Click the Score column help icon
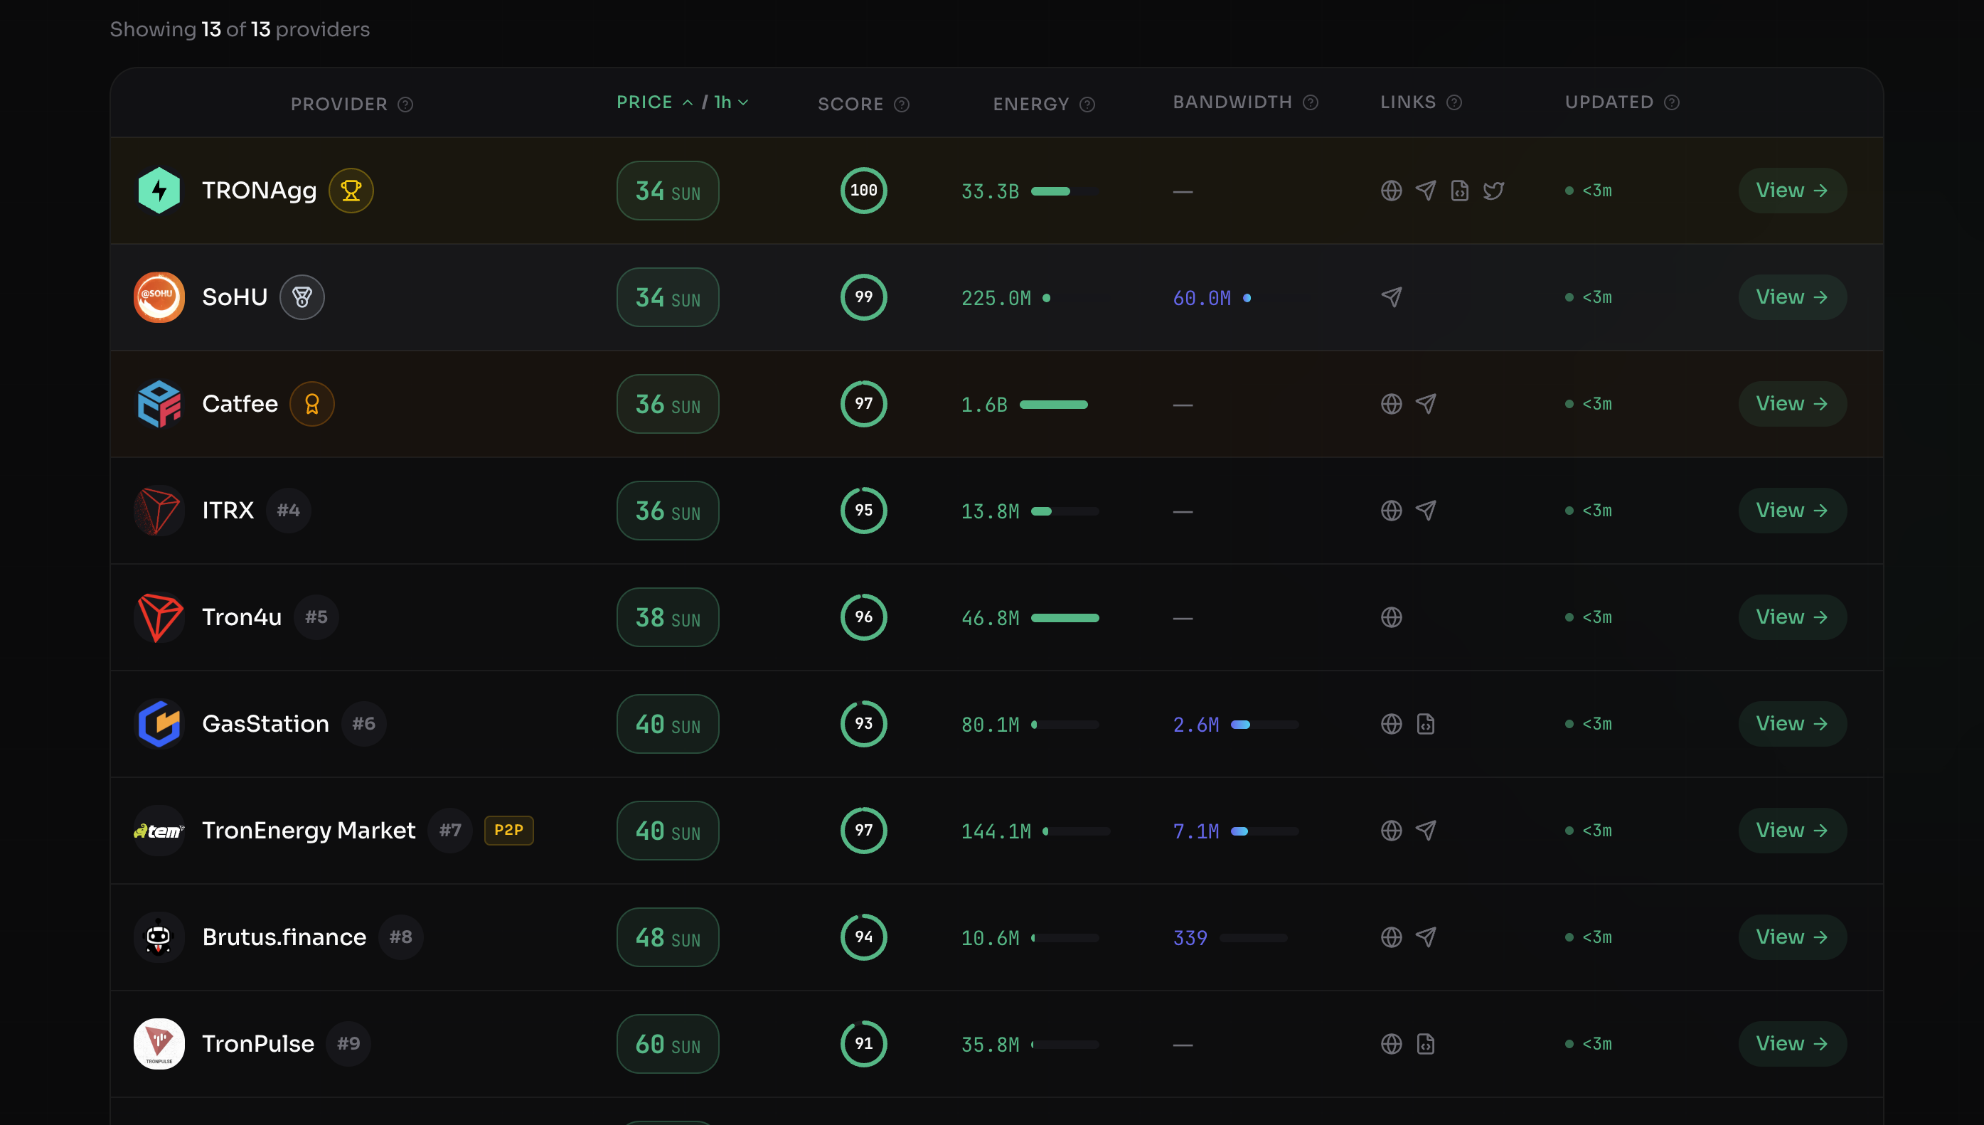Screen dimensions: 1984x1125 pos(902,105)
